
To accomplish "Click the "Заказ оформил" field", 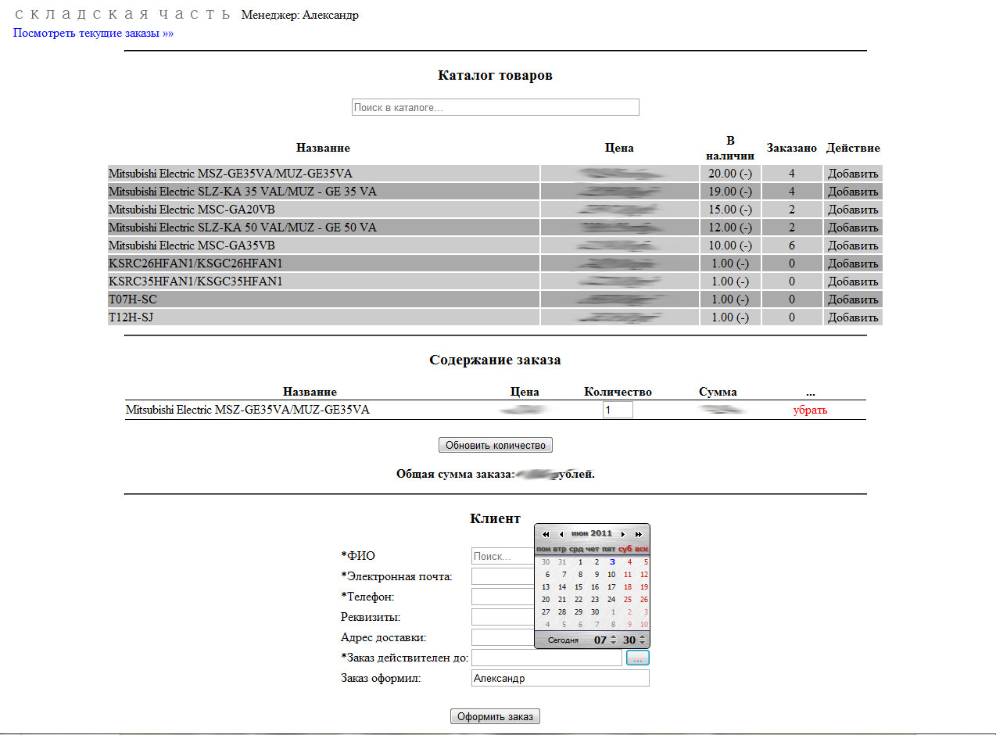I will (561, 678).
